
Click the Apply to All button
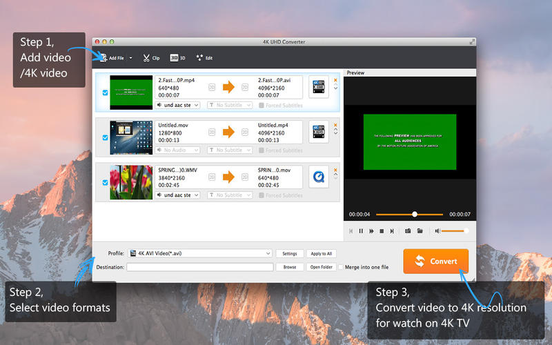click(322, 253)
